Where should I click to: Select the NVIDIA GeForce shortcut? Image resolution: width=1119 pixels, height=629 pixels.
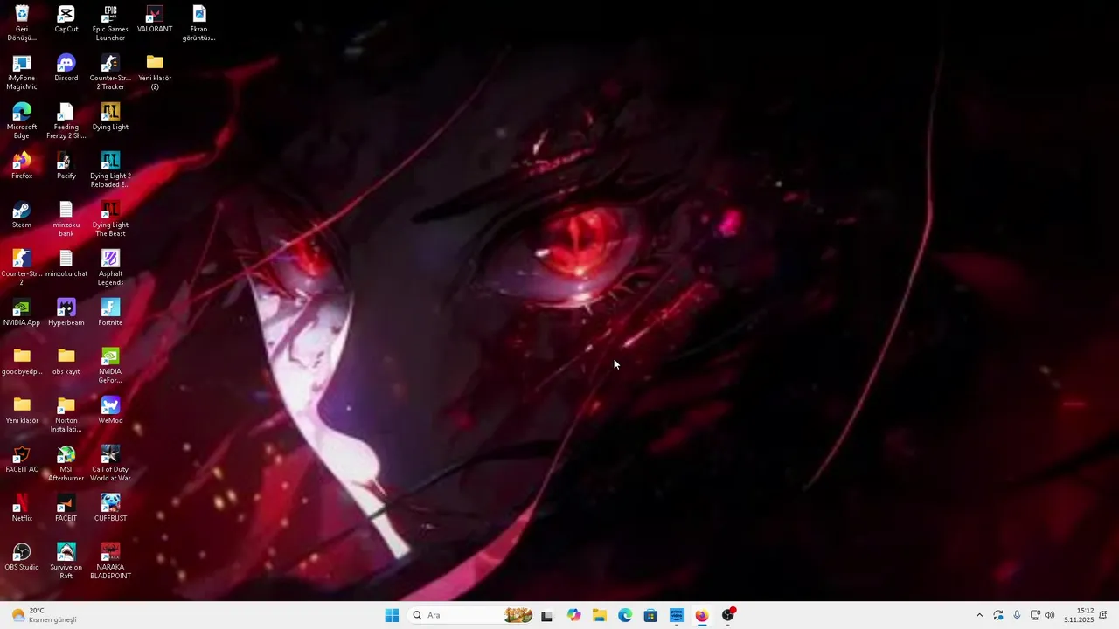coord(110,366)
